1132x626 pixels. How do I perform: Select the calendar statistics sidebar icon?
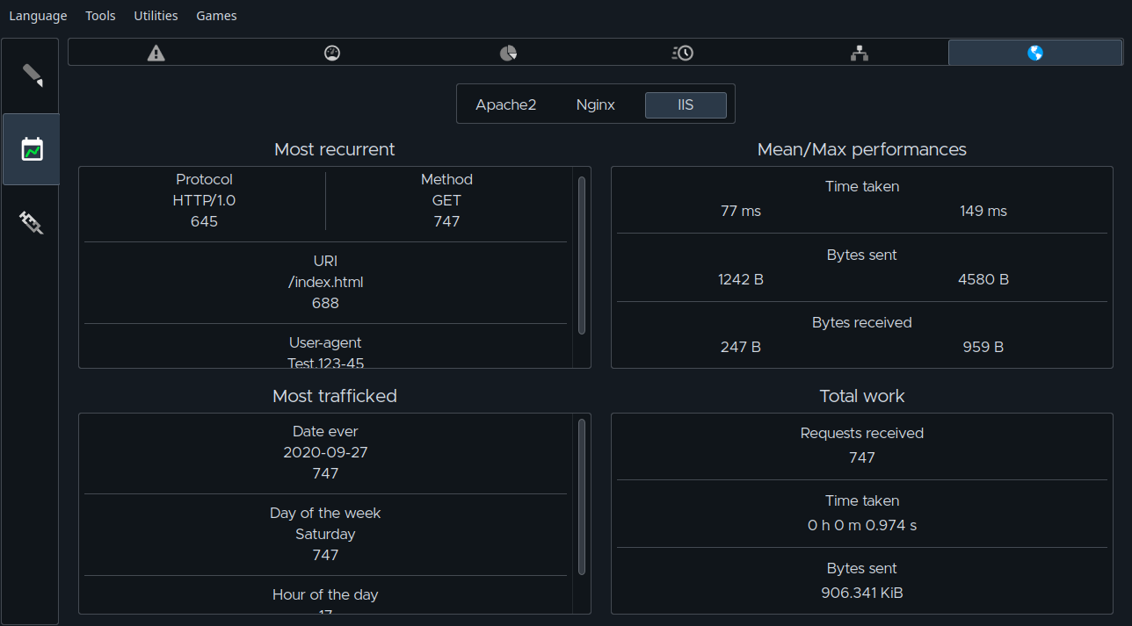pyautogui.click(x=32, y=149)
